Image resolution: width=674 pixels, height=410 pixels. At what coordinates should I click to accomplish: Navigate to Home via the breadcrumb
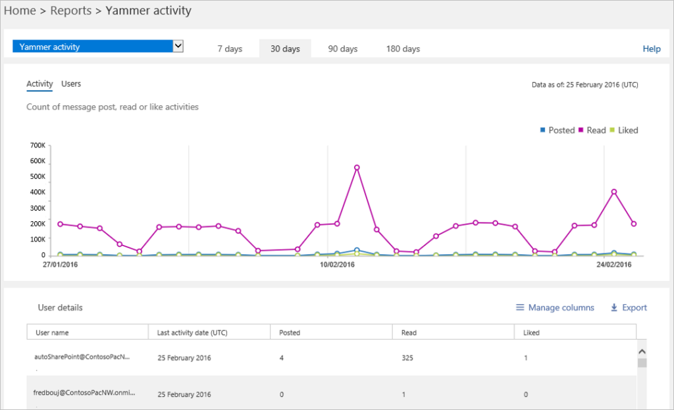[x=20, y=11]
